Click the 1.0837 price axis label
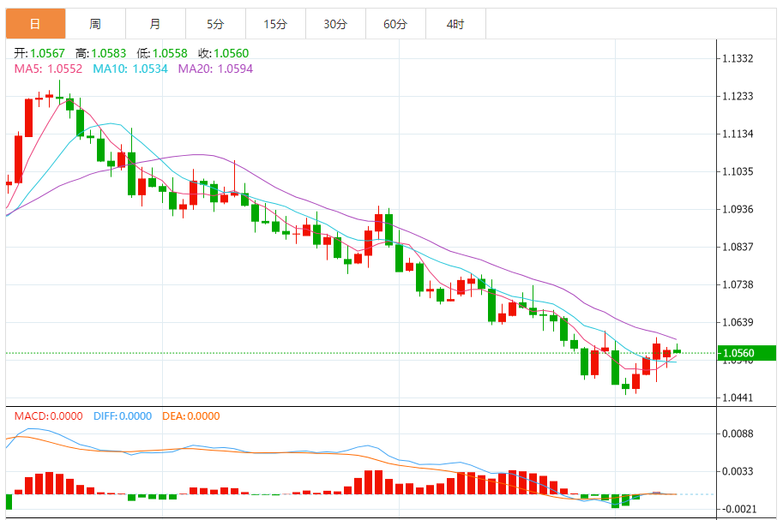Image resolution: width=783 pixels, height=520 pixels. pos(738,247)
